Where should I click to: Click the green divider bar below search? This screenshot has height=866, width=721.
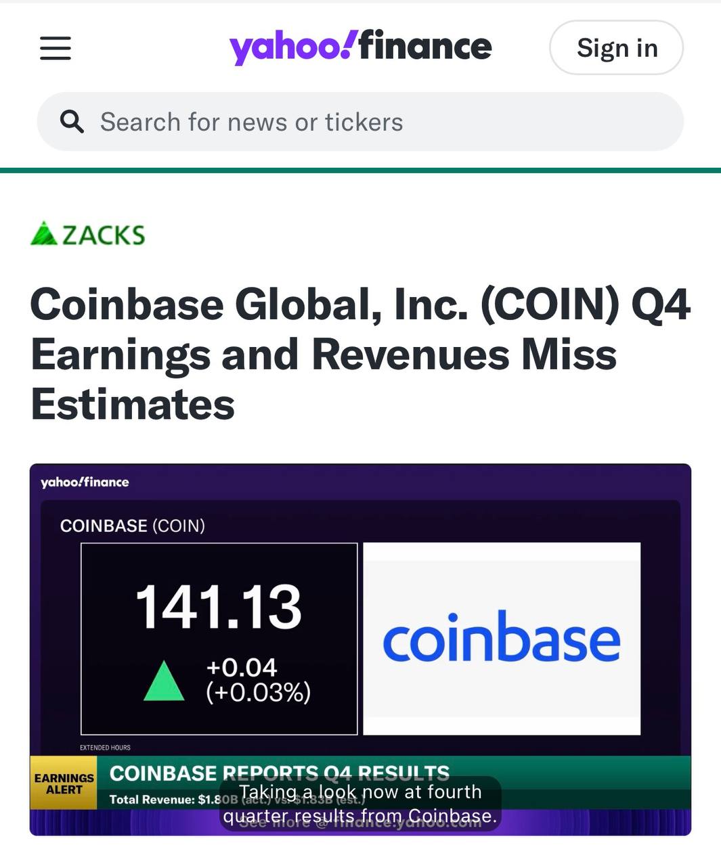tap(360, 170)
